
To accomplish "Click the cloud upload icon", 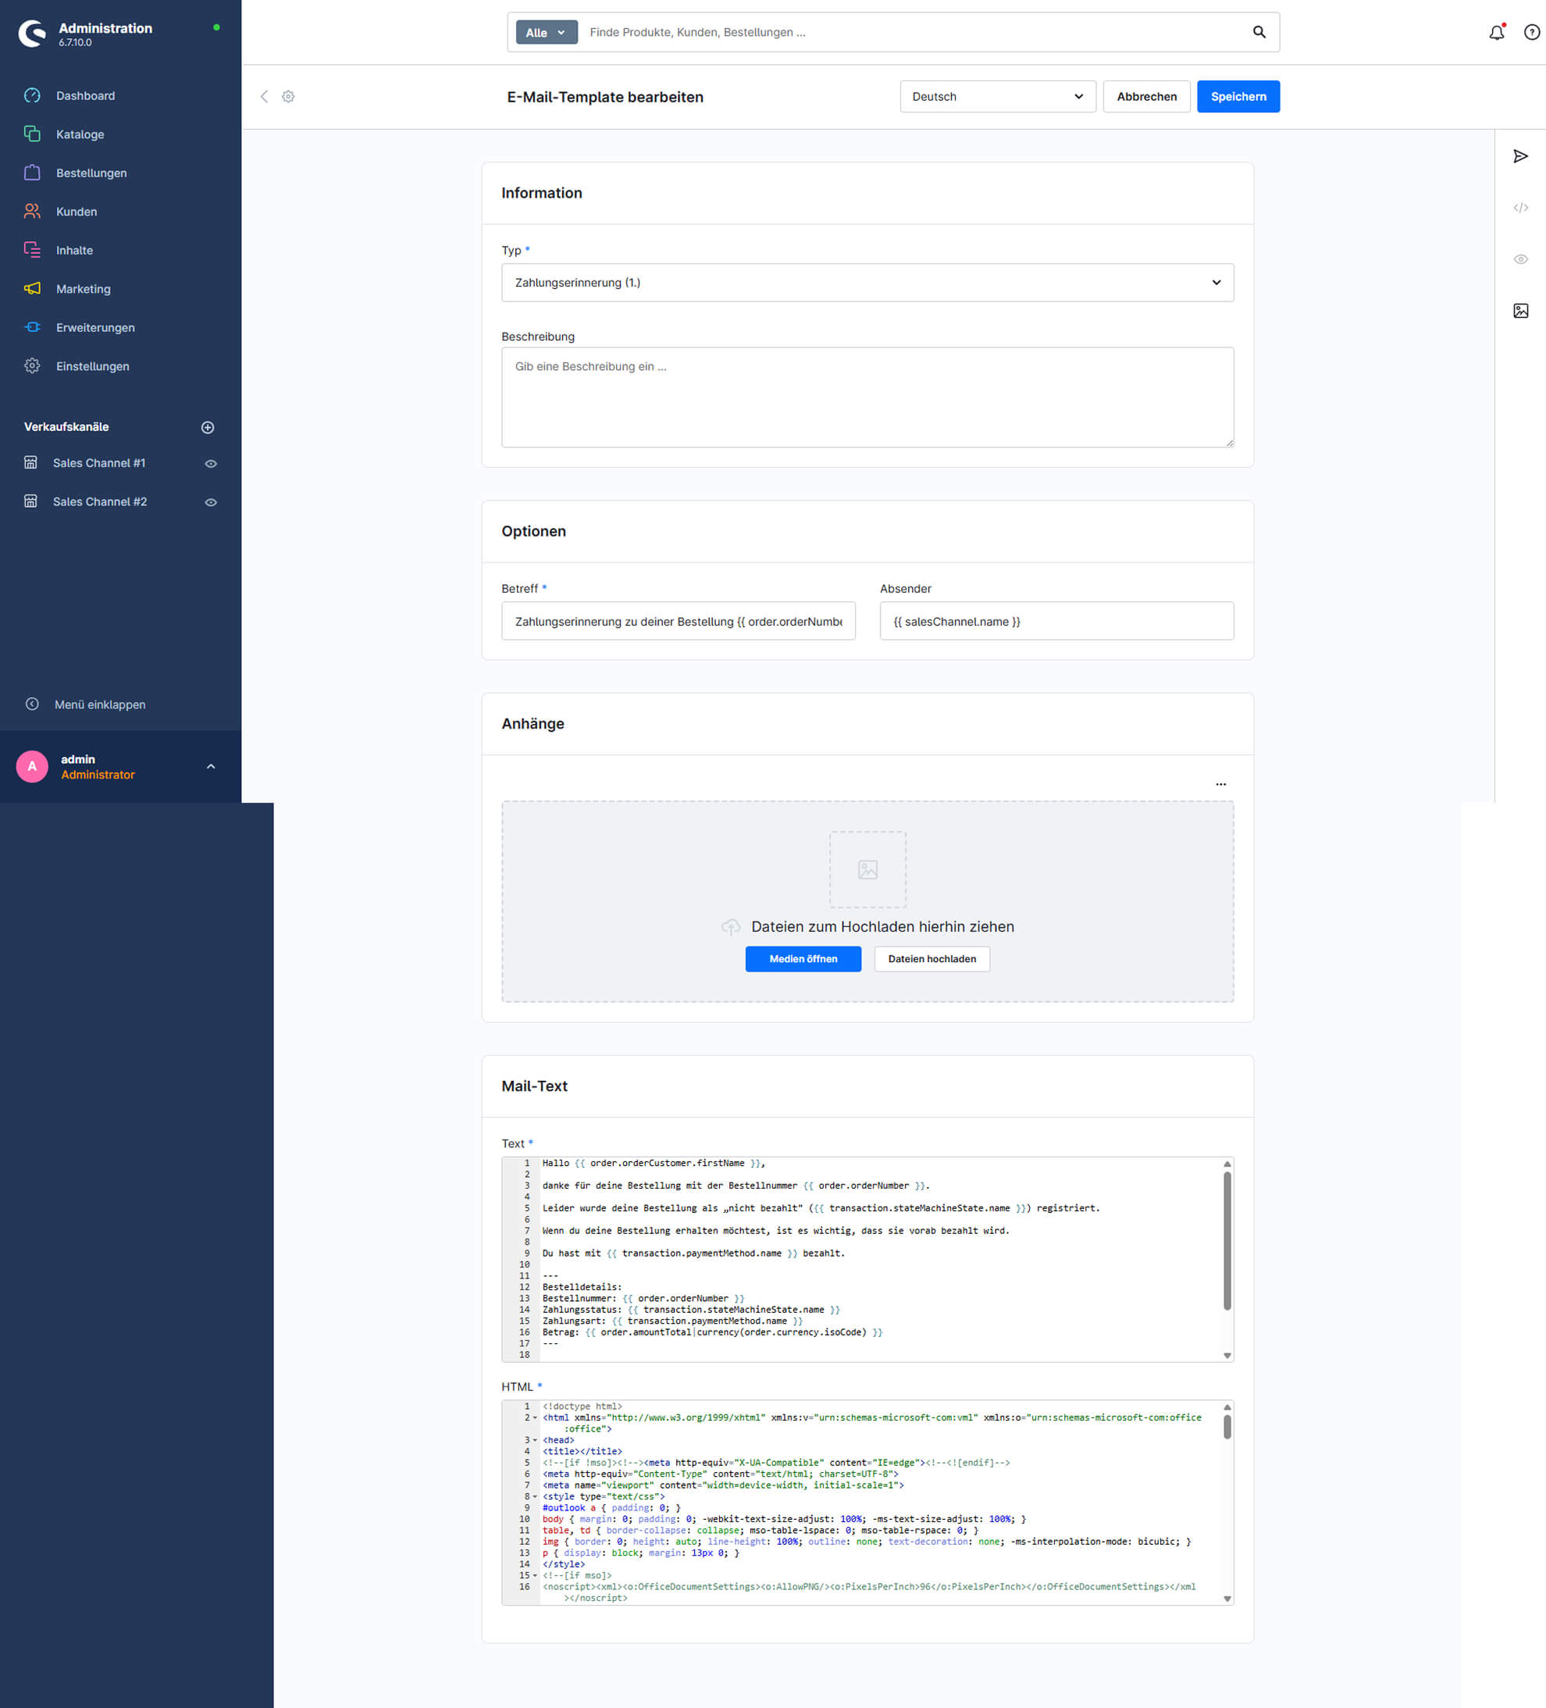I will click(731, 927).
